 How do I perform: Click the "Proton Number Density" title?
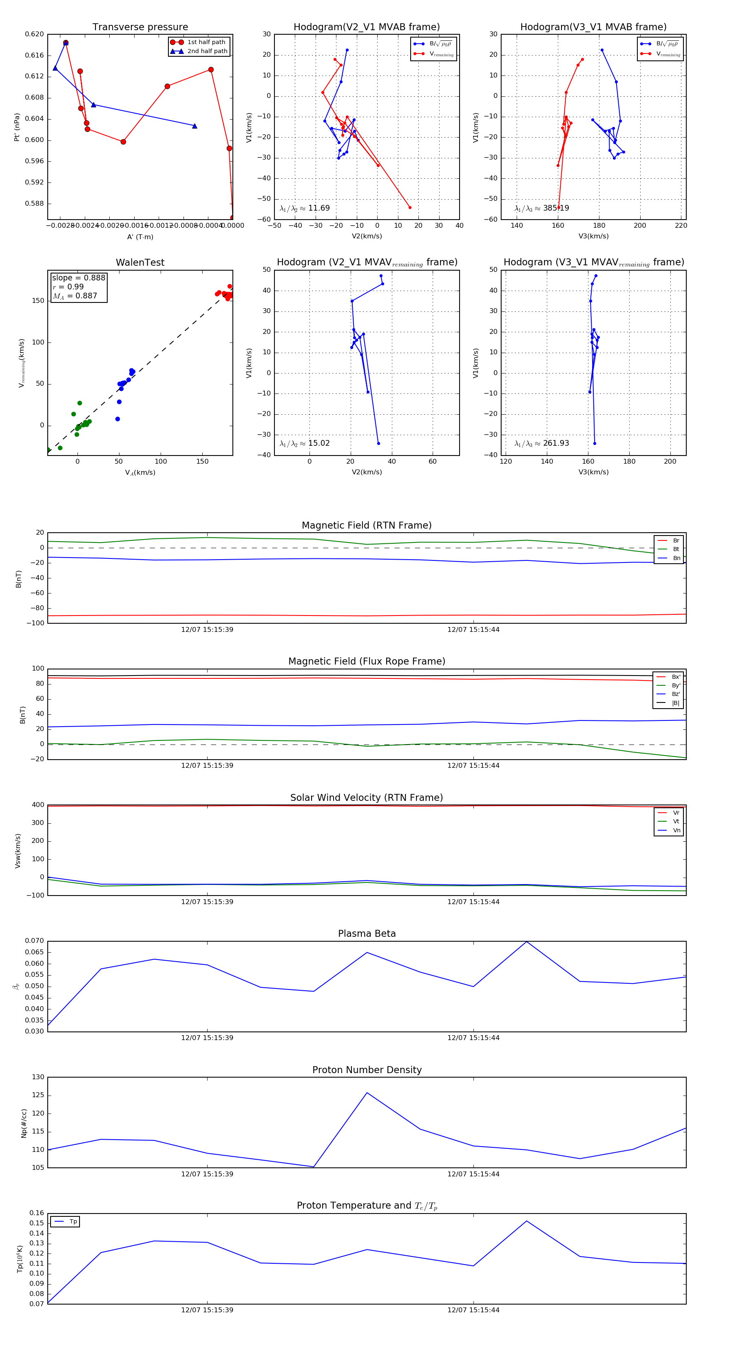367,1070
